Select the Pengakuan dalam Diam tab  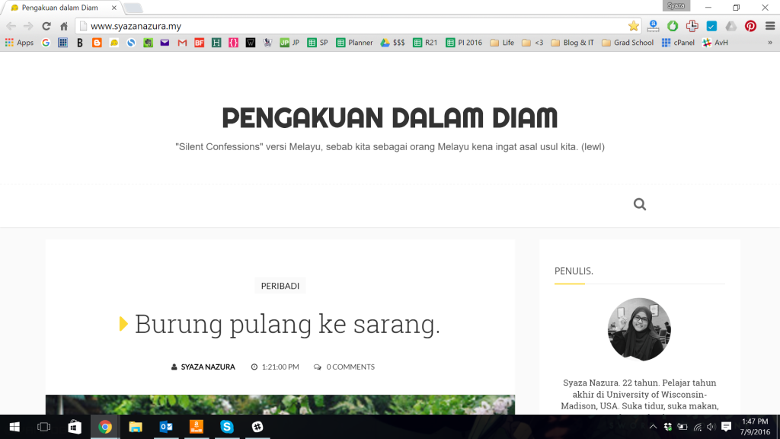(61, 8)
